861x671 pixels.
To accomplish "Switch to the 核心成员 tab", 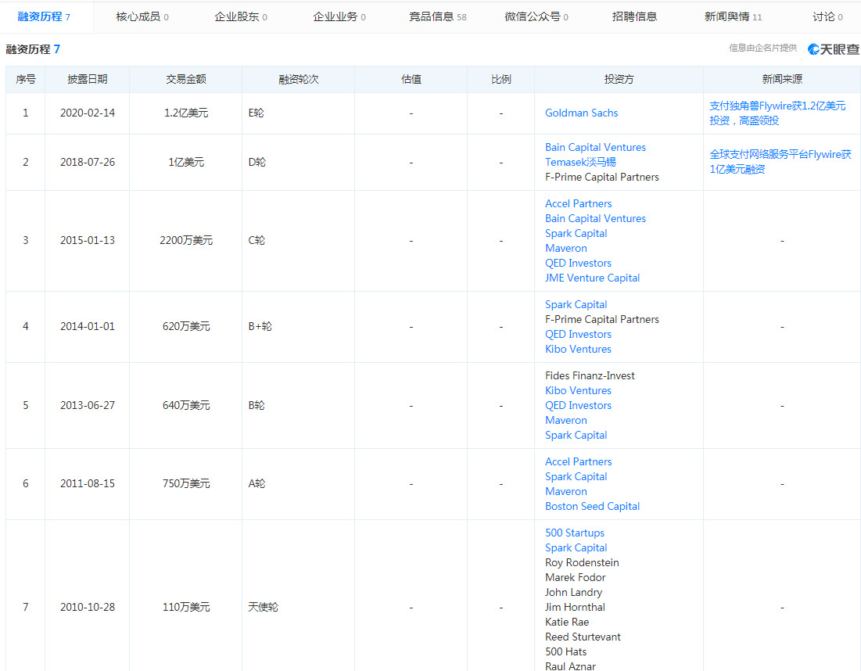I will [x=142, y=17].
